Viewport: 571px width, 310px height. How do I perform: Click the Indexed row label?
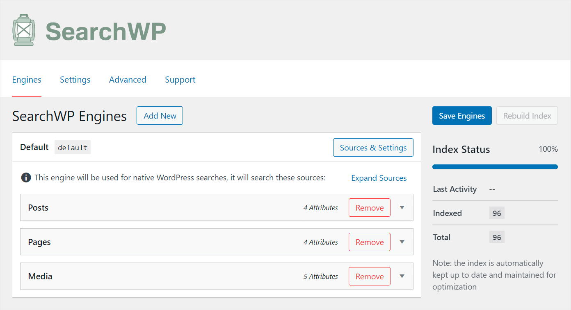(x=448, y=213)
